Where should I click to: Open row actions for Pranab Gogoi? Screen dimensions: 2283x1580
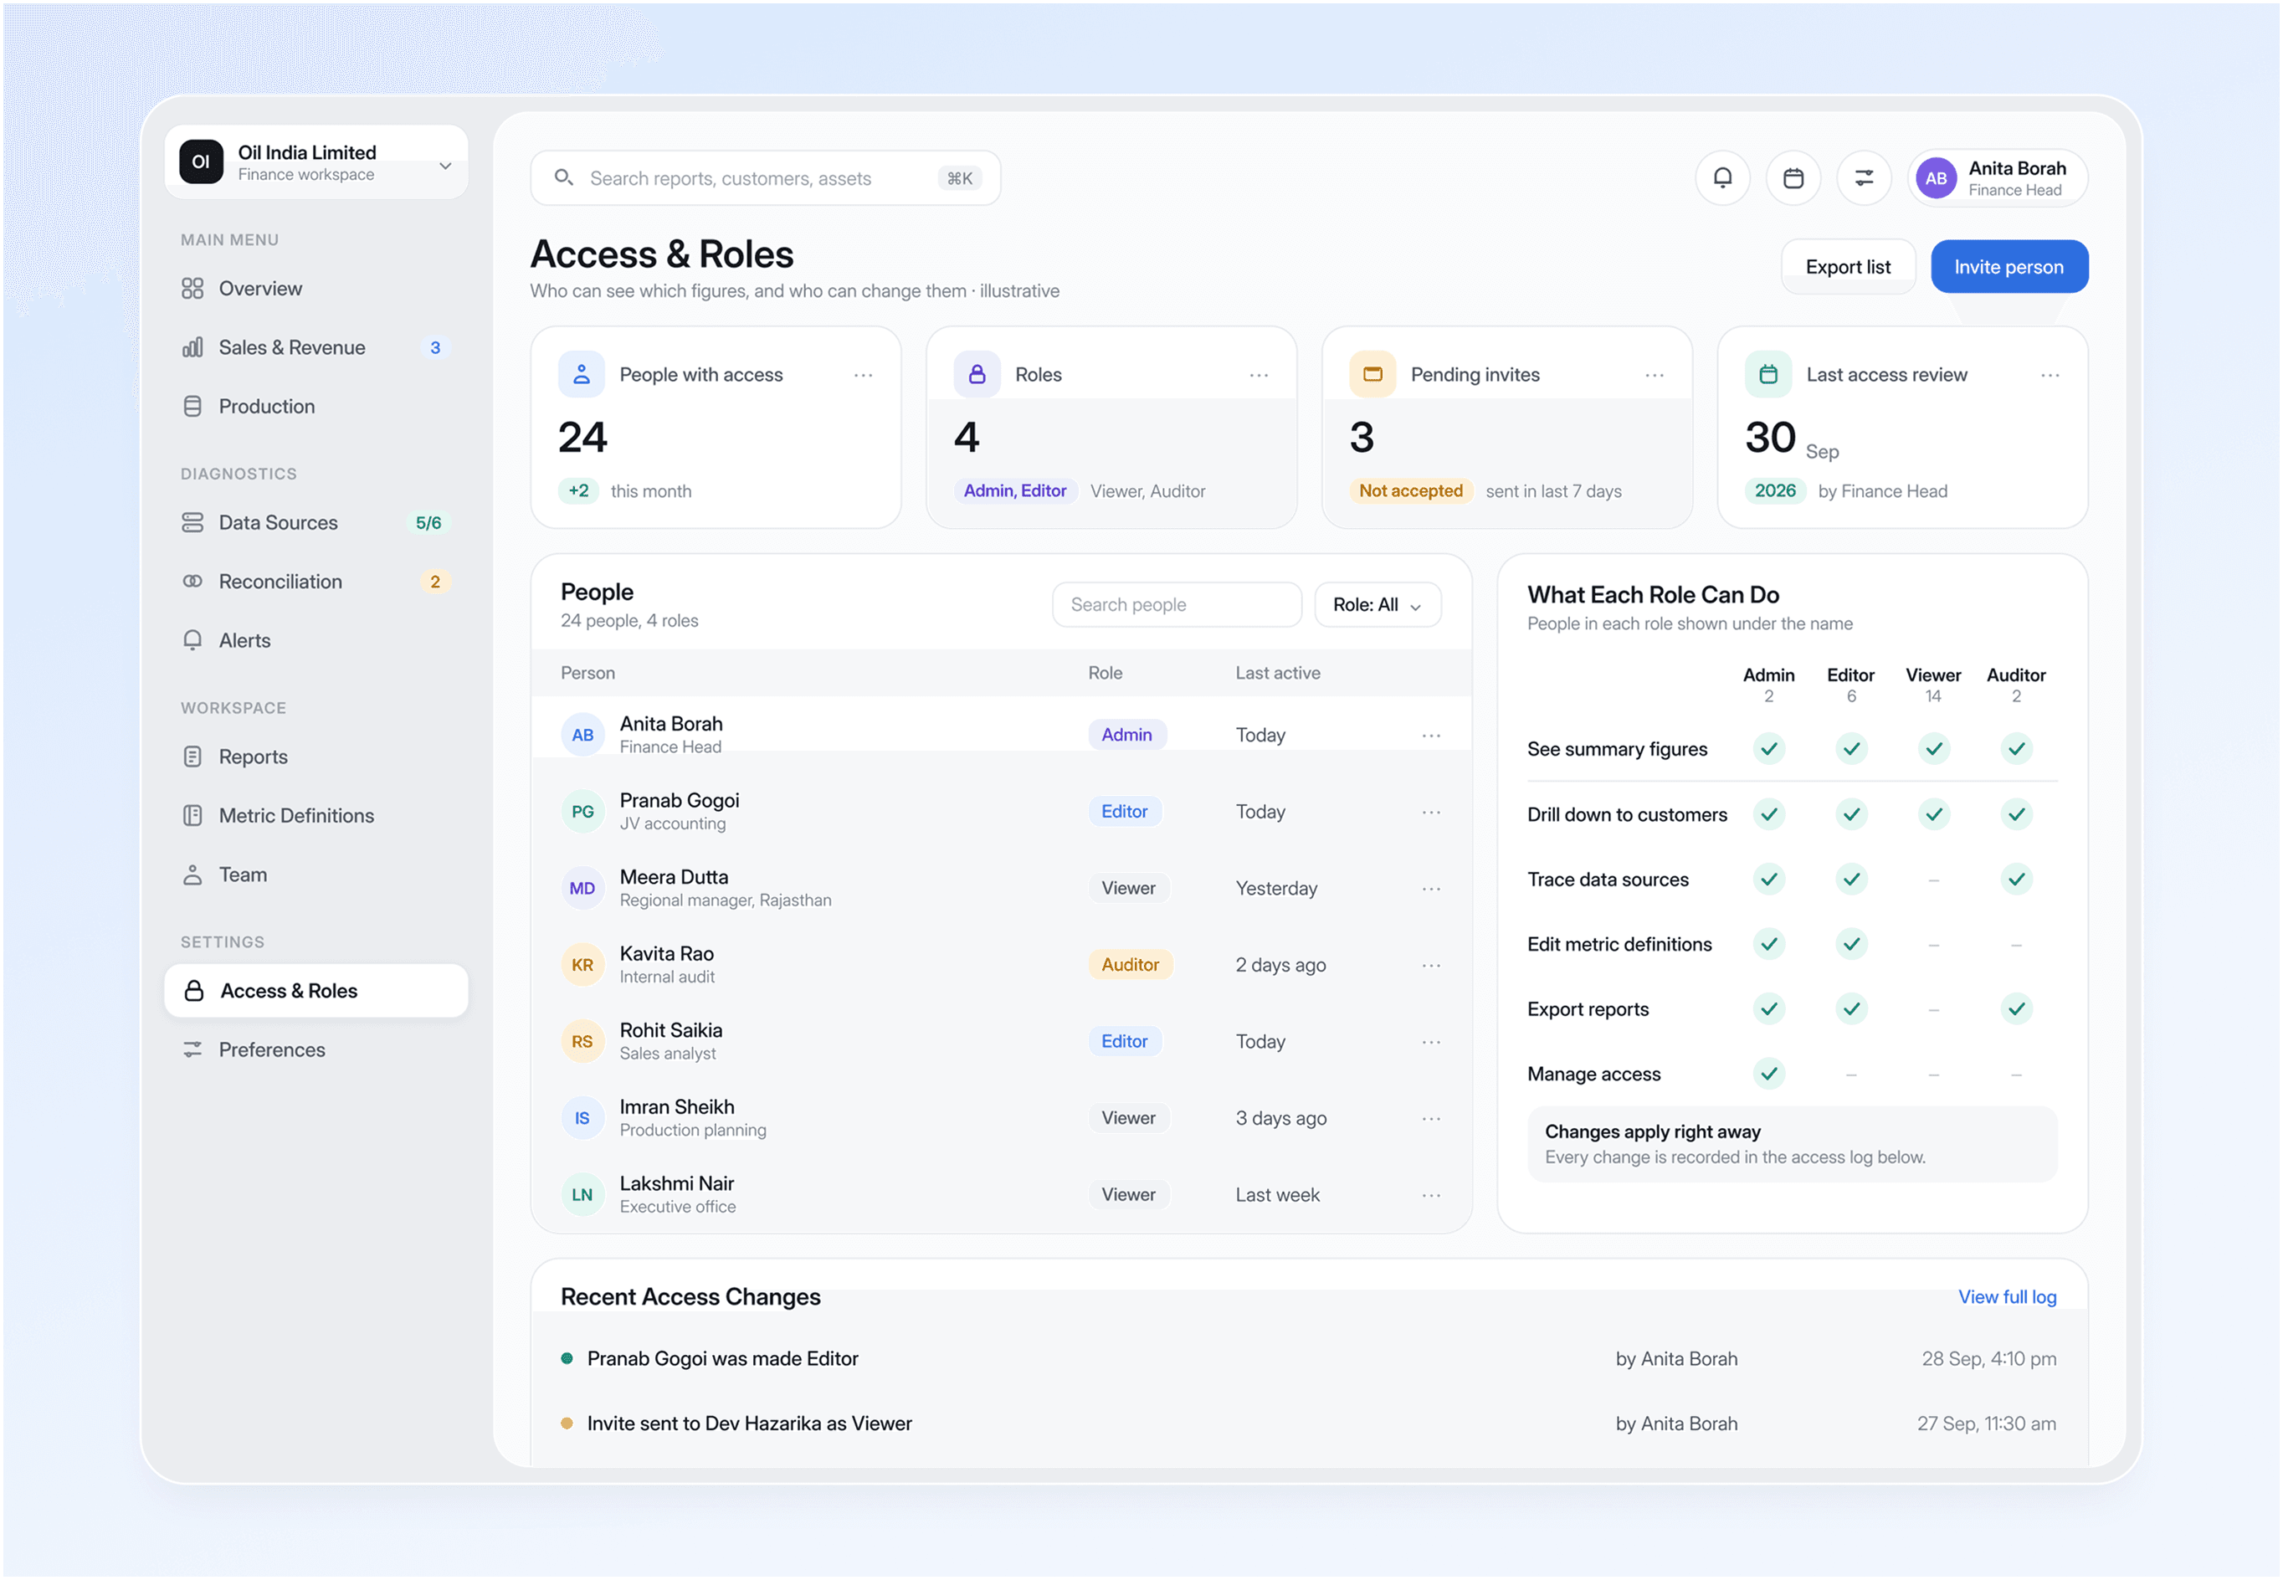click(1430, 812)
